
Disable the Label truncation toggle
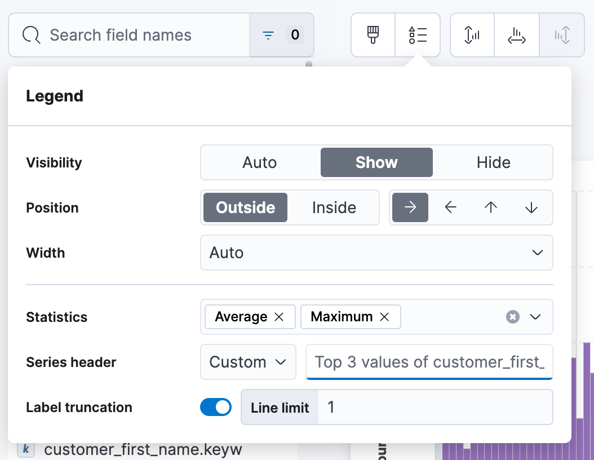point(216,407)
